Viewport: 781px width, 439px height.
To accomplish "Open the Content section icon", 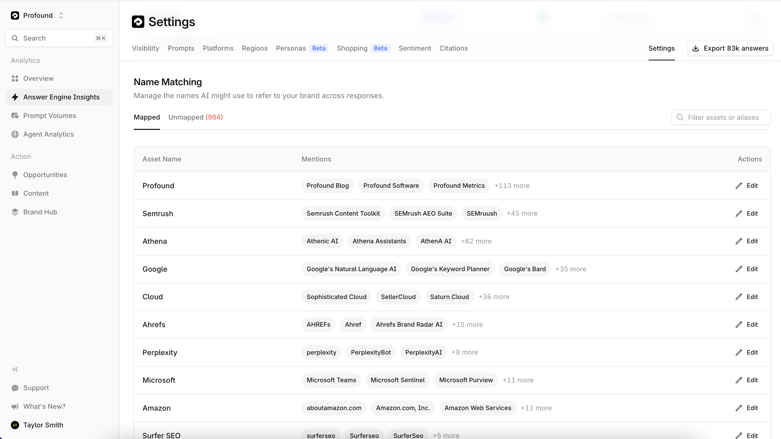I will (x=15, y=193).
